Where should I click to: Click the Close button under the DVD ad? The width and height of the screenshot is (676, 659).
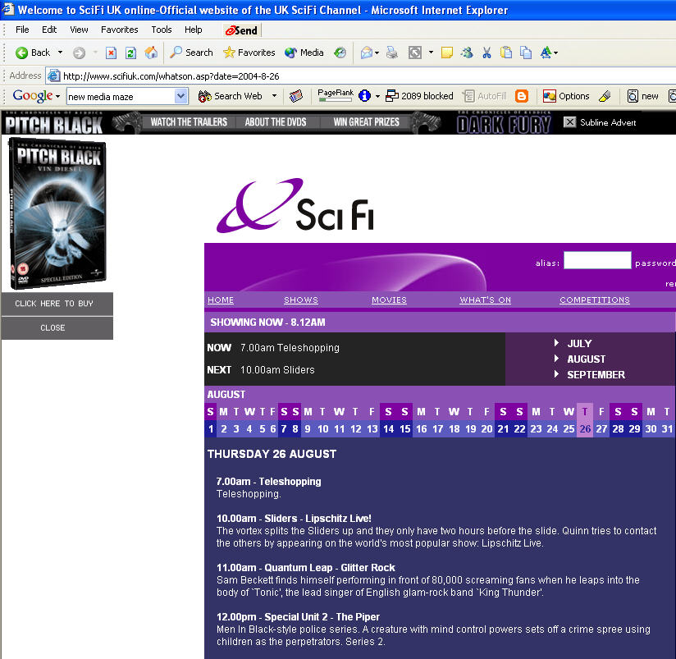point(57,327)
